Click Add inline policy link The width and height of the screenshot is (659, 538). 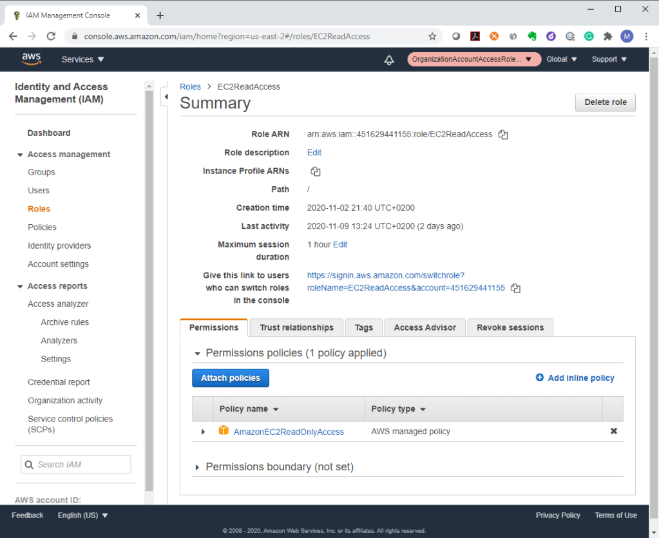click(580, 378)
